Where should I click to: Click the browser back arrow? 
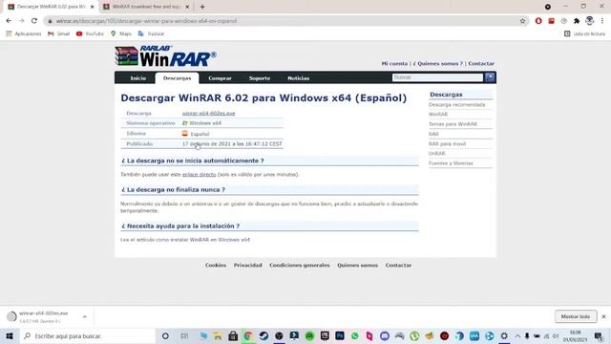(9, 21)
